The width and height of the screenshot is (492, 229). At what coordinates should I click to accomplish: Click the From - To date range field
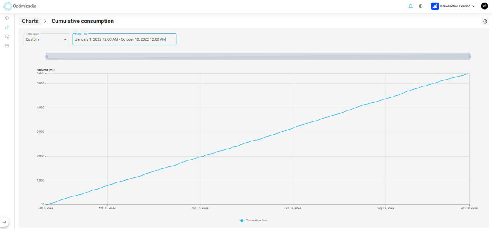124,39
